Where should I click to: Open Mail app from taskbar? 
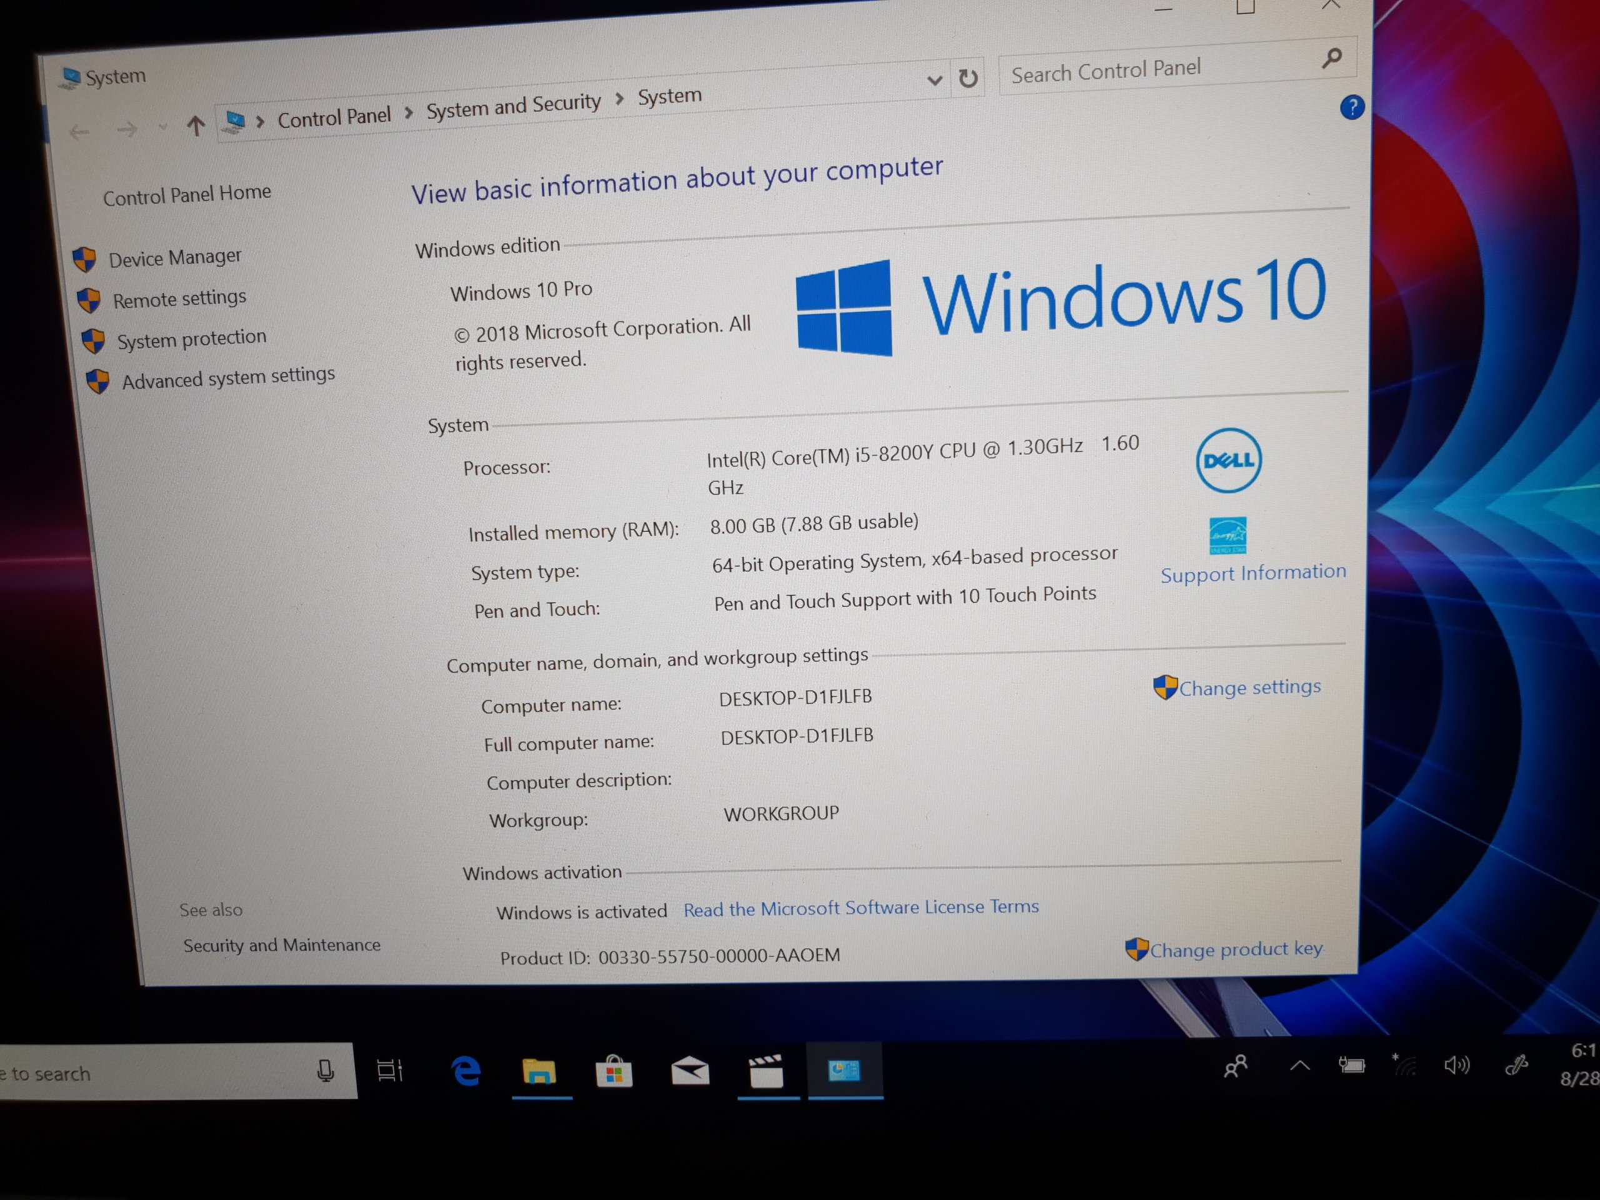689,1071
